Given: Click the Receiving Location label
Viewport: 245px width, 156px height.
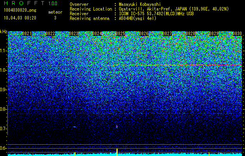Looking at the screenshot, I should point(91,9).
